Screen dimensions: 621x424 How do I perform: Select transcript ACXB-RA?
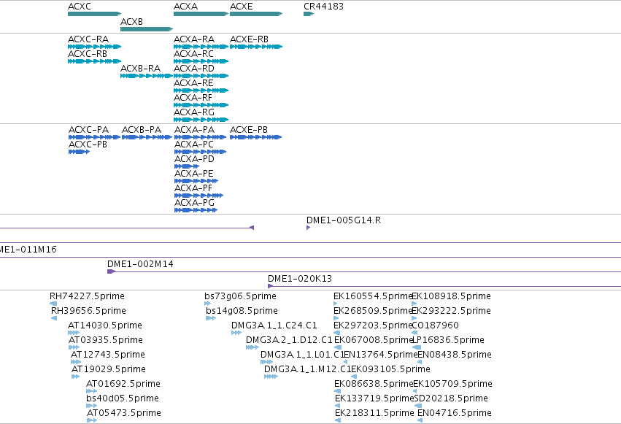[x=147, y=76]
